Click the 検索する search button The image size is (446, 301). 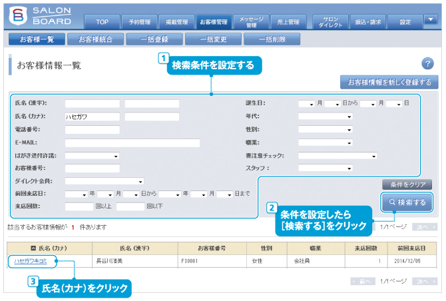407,201
